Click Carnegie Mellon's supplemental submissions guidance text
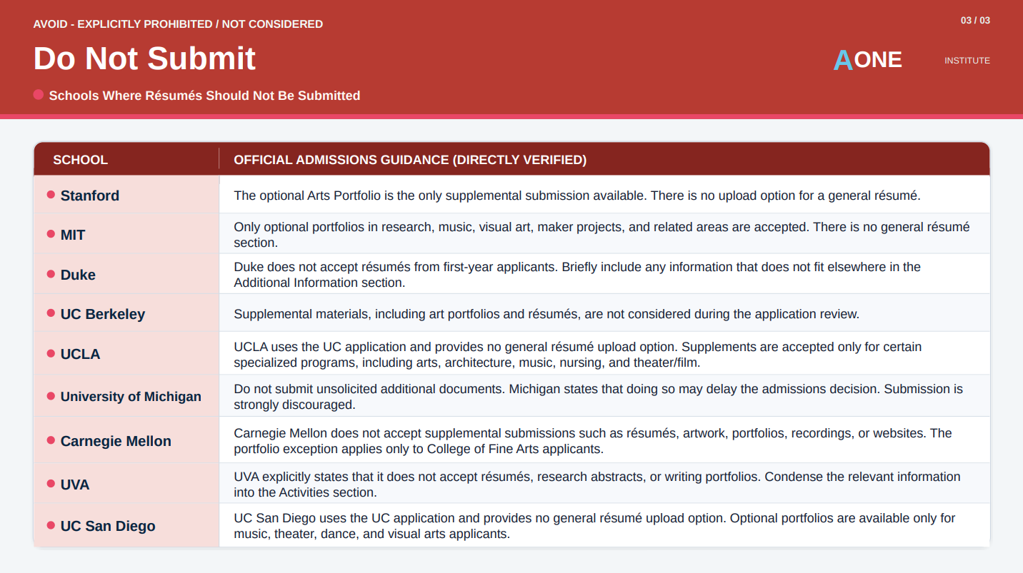This screenshot has width=1023, height=573. [x=593, y=441]
